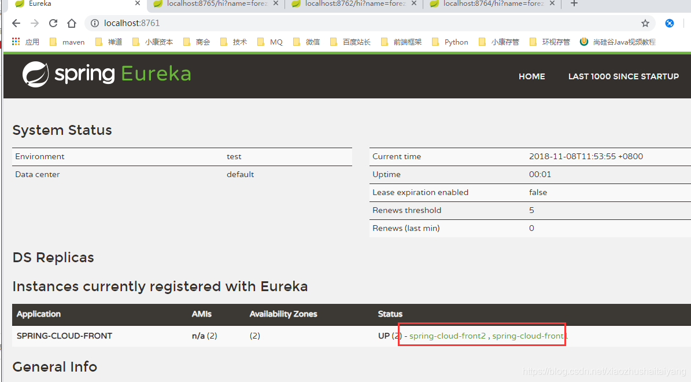The width and height of the screenshot is (691, 382).
Task: Close the localhost:8764 tab
Action: 552,3
